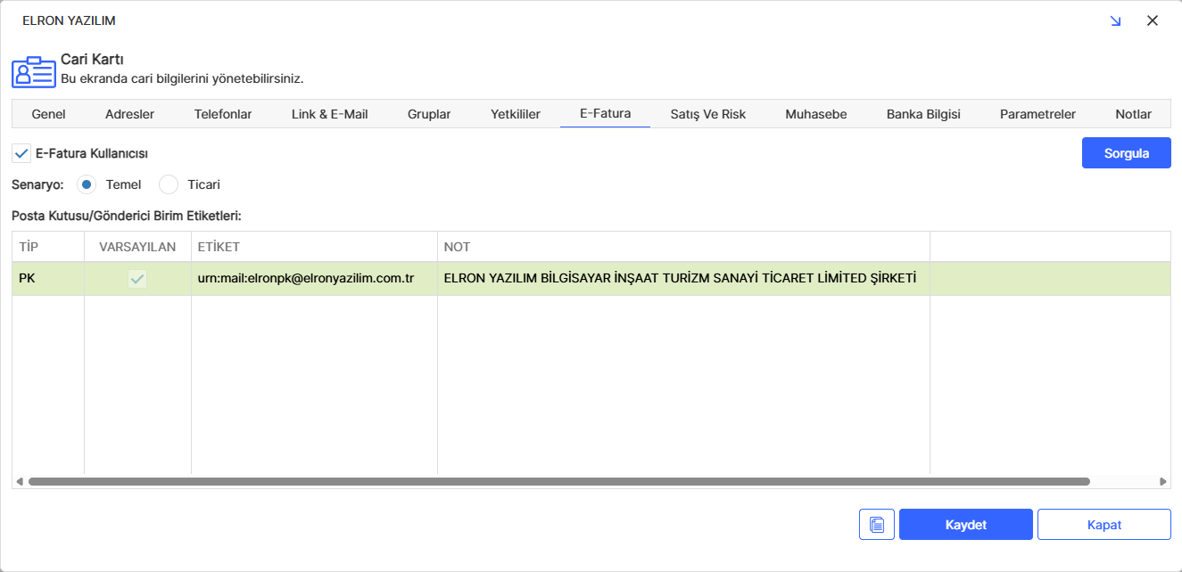This screenshot has height=572, width=1182.
Task: Select the urn:mail:elronpk label cell
Action: 306,279
